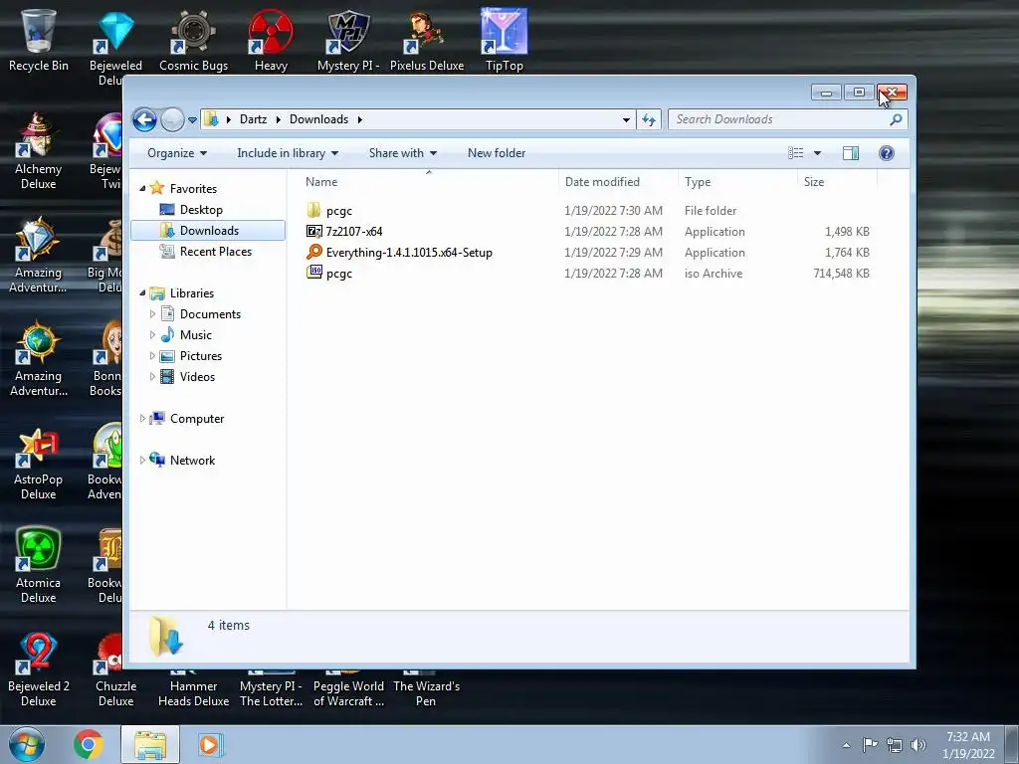Image resolution: width=1019 pixels, height=764 pixels.
Task: Select Recent Places in Favorites
Action: (x=215, y=252)
